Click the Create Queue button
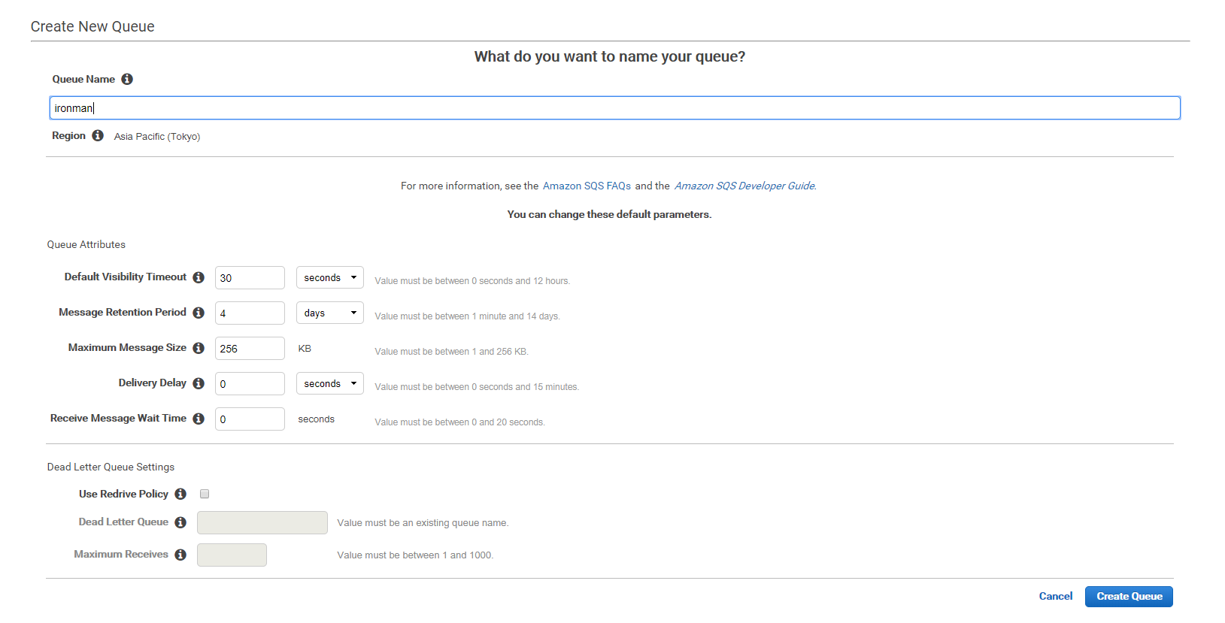This screenshot has width=1225, height=623. click(x=1129, y=596)
